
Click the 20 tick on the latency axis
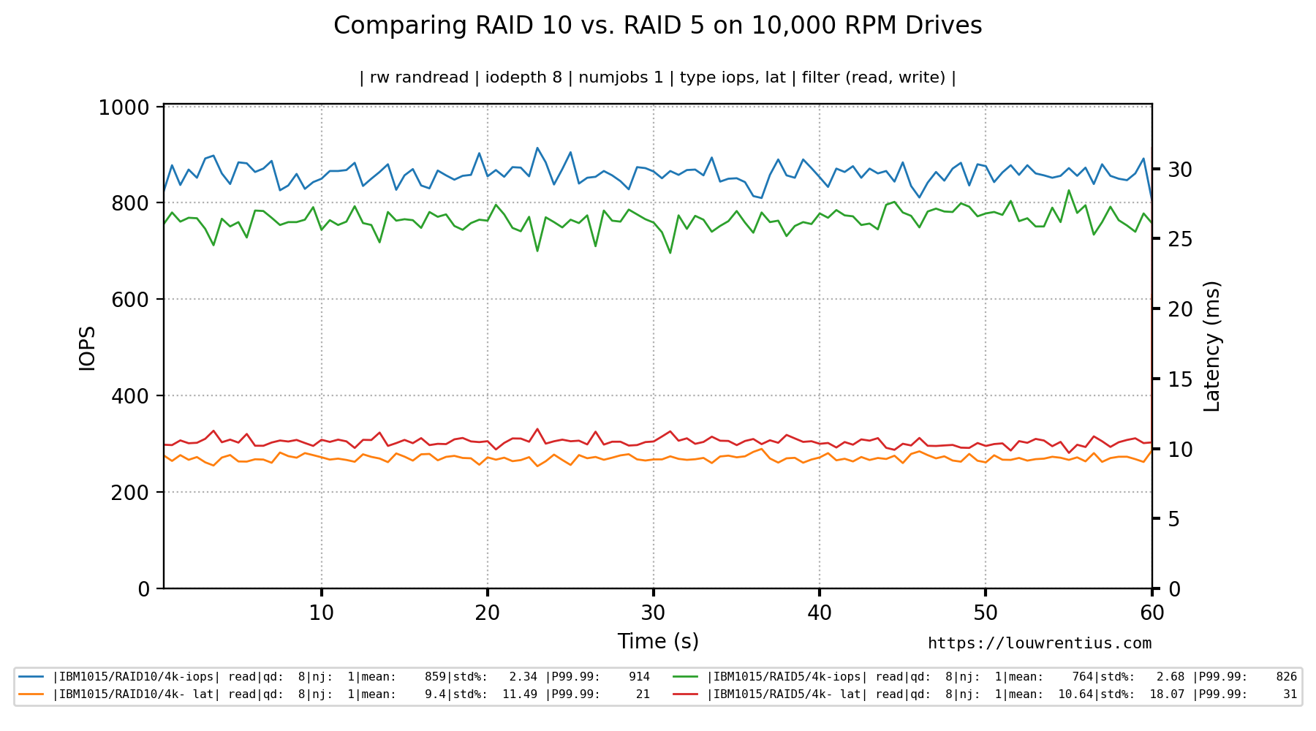point(1180,309)
